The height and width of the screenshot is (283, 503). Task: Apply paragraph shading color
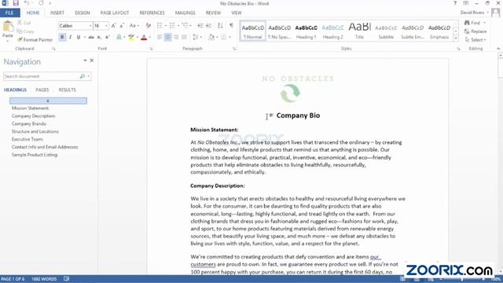pos(211,37)
